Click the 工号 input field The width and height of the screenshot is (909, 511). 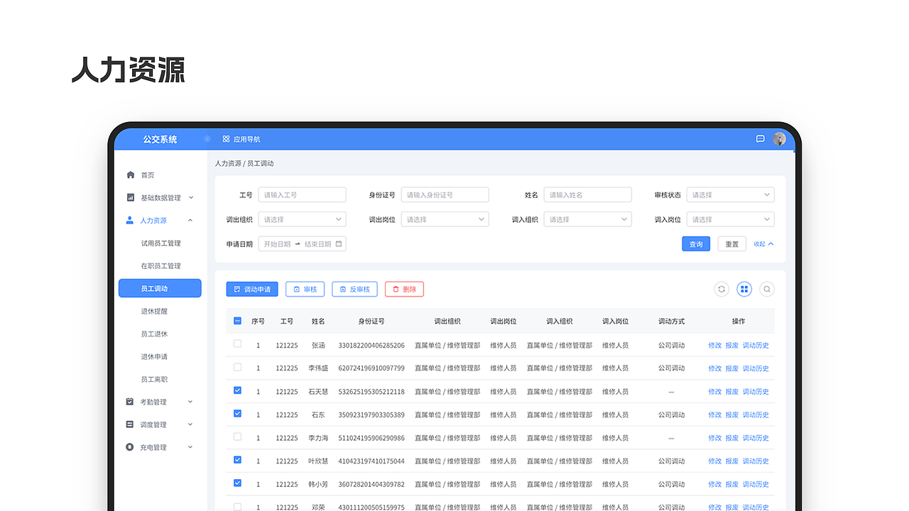click(302, 194)
